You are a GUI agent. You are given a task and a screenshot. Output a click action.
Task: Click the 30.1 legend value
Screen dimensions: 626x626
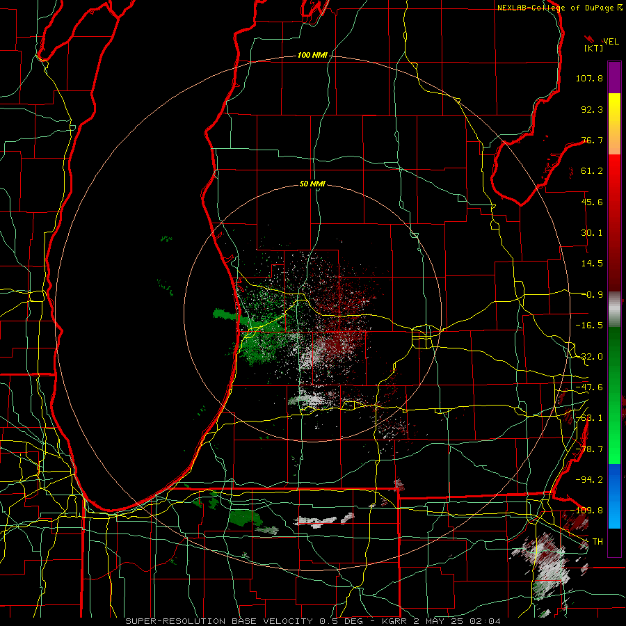pos(592,233)
